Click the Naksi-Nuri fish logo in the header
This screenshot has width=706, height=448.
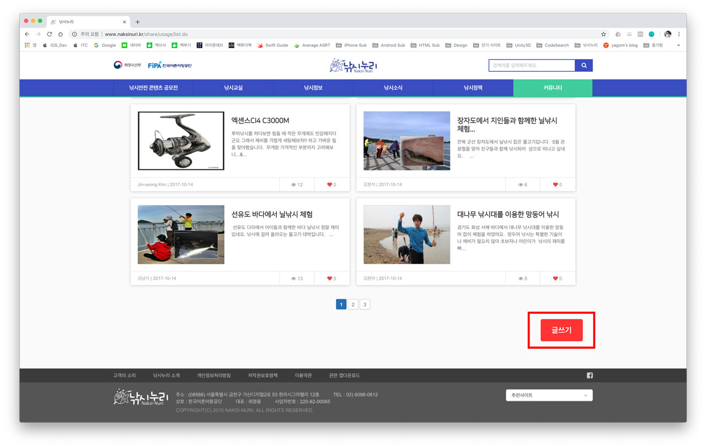pyautogui.click(x=353, y=65)
